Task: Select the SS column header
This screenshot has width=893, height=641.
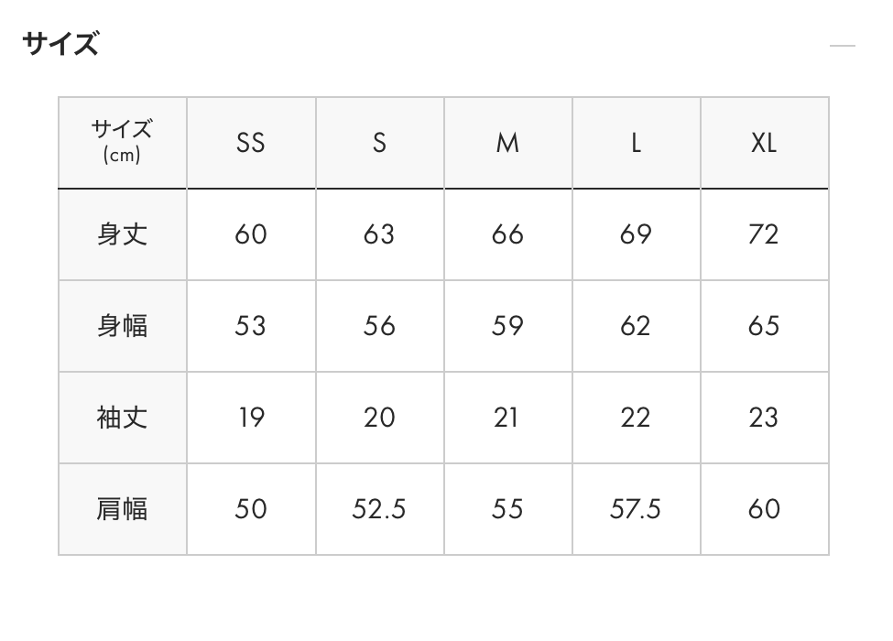Action: click(251, 143)
